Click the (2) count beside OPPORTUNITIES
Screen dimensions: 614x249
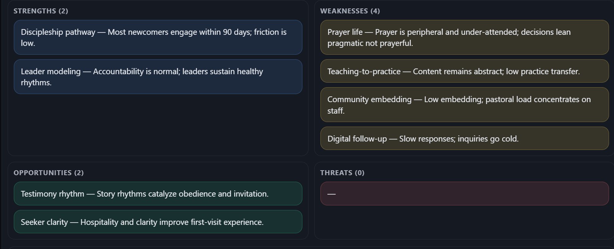click(x=79, y=173)
